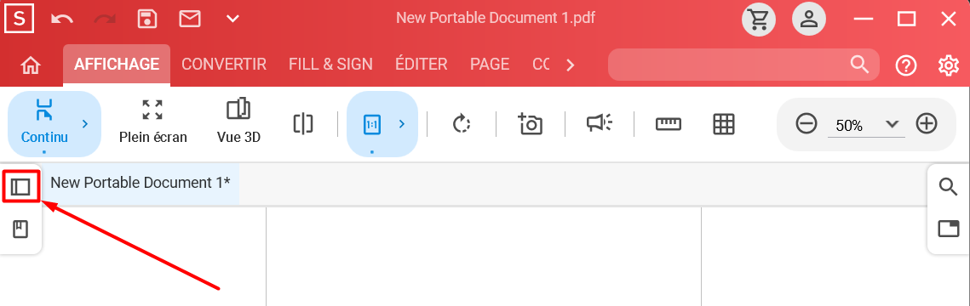Screen dimensions: 970x306
Task: Expand the Continu mode arrow
Action: [x=85, y=124]
